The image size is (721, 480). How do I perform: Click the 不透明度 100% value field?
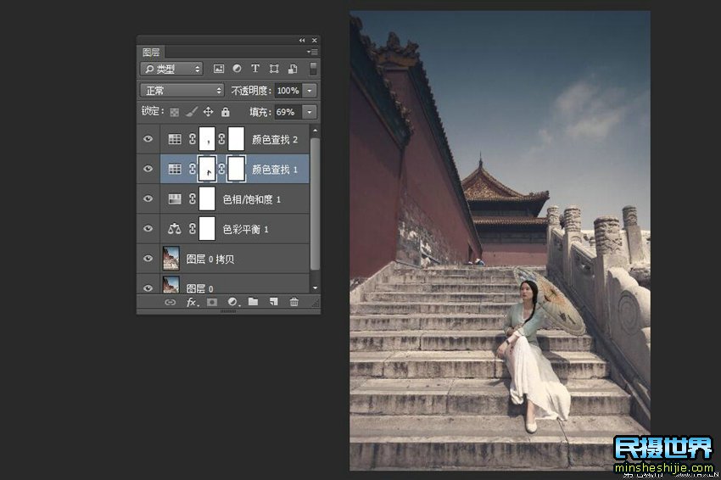[288, 91]
